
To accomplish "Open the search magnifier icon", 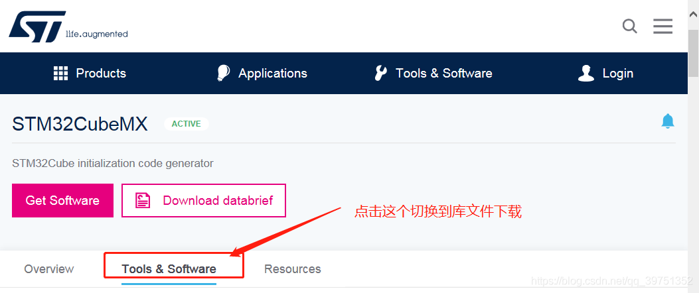I will coord(629,27).
